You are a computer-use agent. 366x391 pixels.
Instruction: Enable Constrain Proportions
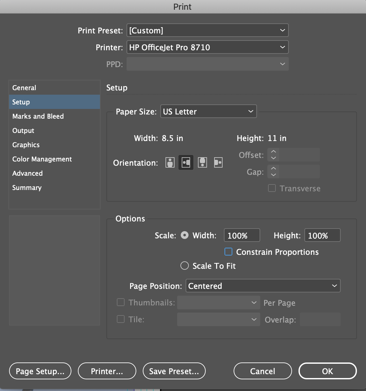228,252
